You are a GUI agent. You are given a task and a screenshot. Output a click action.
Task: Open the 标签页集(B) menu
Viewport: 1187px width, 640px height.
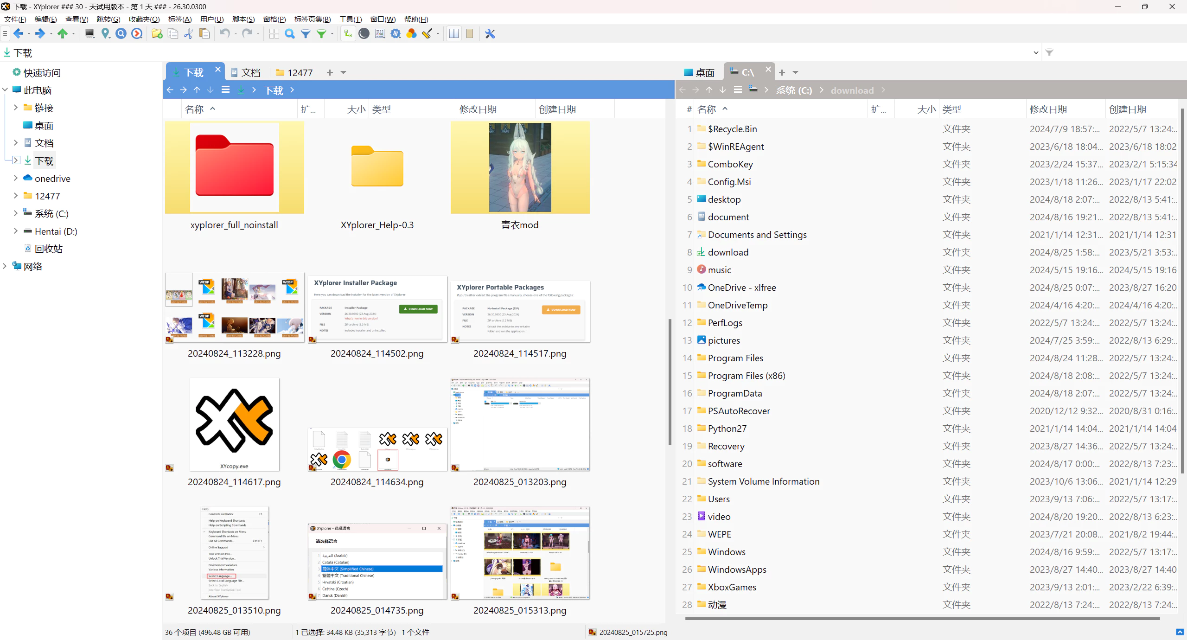[313, 19]
